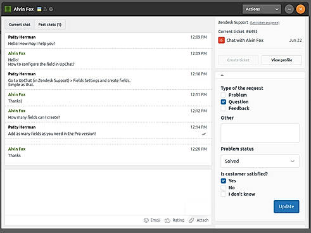
Task: Check the No satisfaction checkbox
Action: pyautogui.click(x=224, y=187)
